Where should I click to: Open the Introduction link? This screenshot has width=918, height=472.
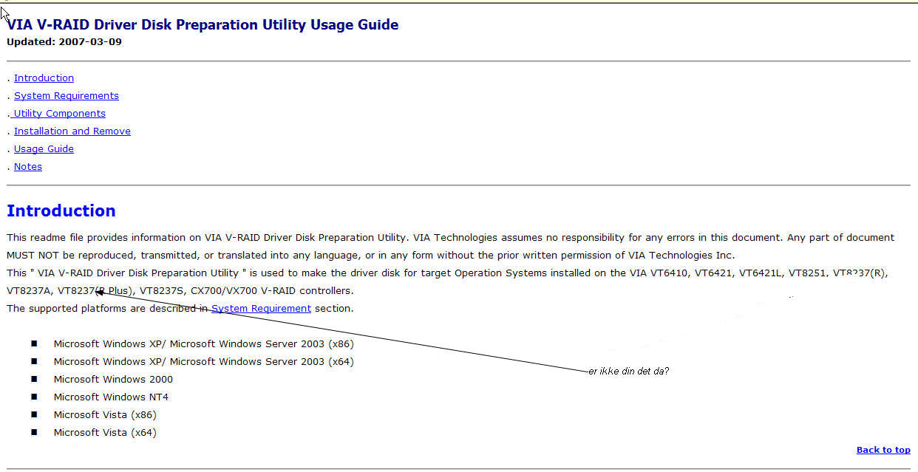(44, 78)
